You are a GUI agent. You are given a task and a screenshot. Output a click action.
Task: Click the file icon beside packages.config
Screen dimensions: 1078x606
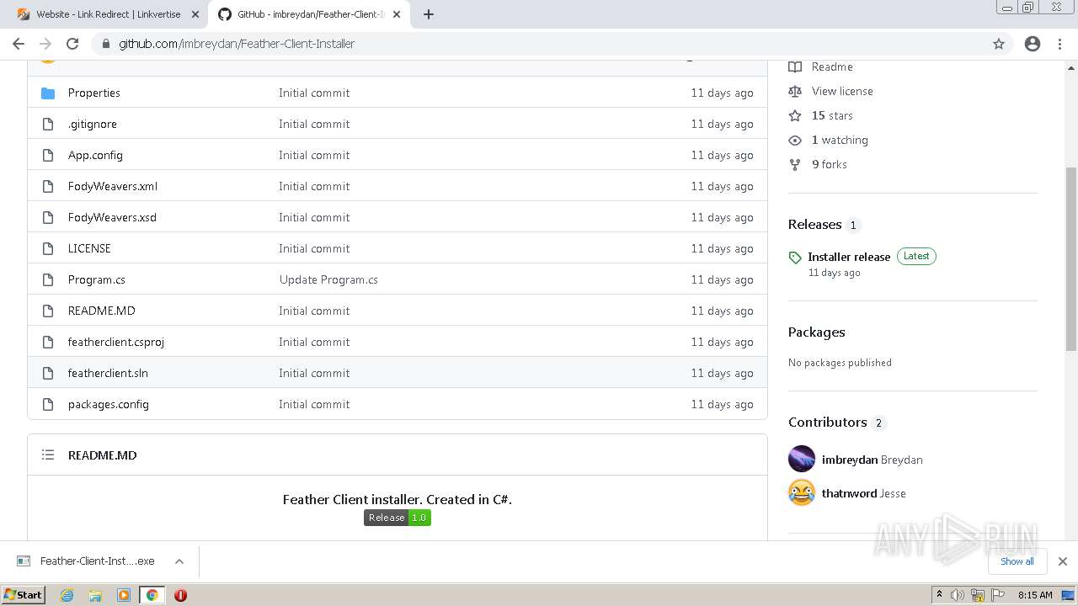click(x=48, y=404)
